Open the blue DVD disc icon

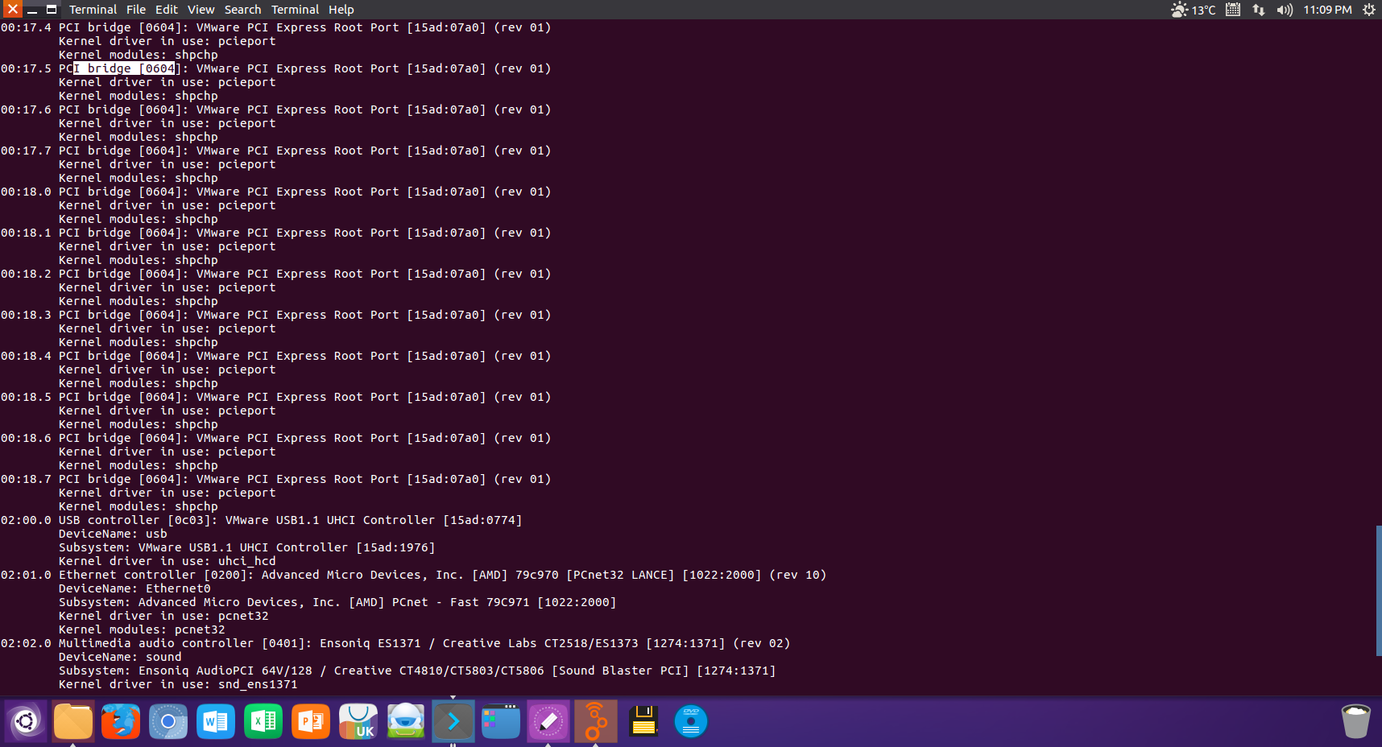pyautogui.click(x=691, y=721)
